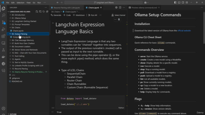
Task: Expand the OUTLINE section
Action: coord(28,114)
